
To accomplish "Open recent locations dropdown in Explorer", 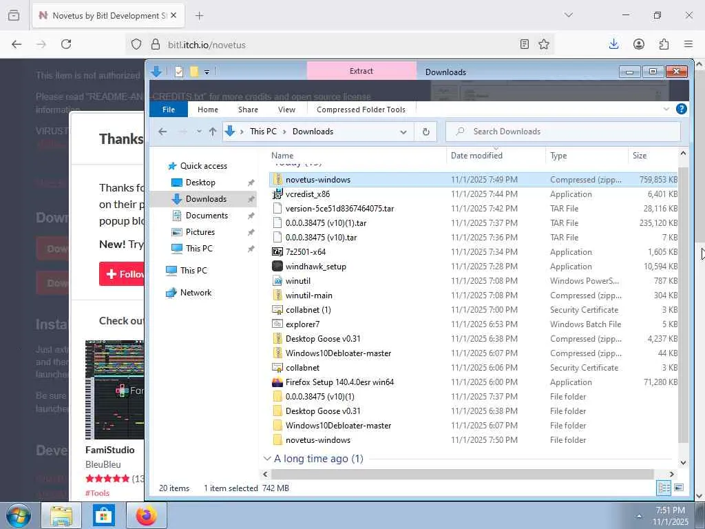I will (199, 132).
